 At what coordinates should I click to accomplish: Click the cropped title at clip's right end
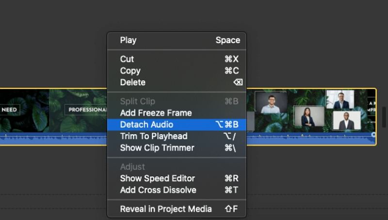tap(372, 107)
